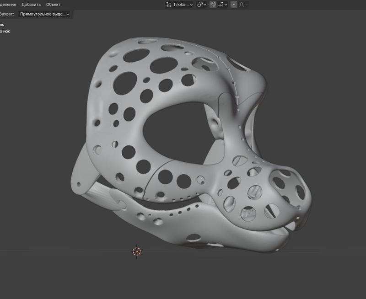This screenshot has width=366, height=299.
Task: Click the proportional falloff curve icon
Action: pyautogui.click(x=241, y=4)
